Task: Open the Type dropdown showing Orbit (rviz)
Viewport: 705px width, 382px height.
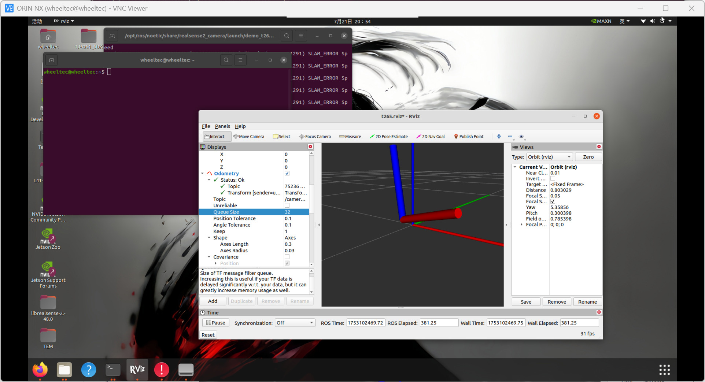Action: point(549,157)
